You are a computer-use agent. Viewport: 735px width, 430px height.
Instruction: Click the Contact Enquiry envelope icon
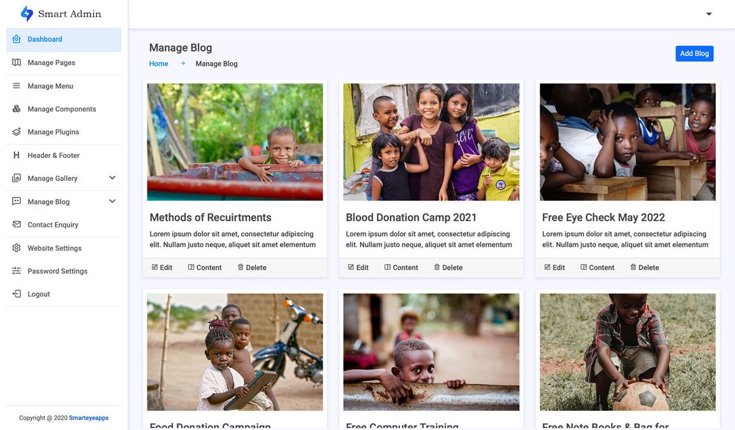(17, 224)
